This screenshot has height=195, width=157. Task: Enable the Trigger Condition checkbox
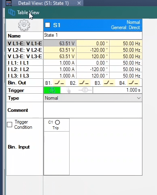(x=9, y=124)
